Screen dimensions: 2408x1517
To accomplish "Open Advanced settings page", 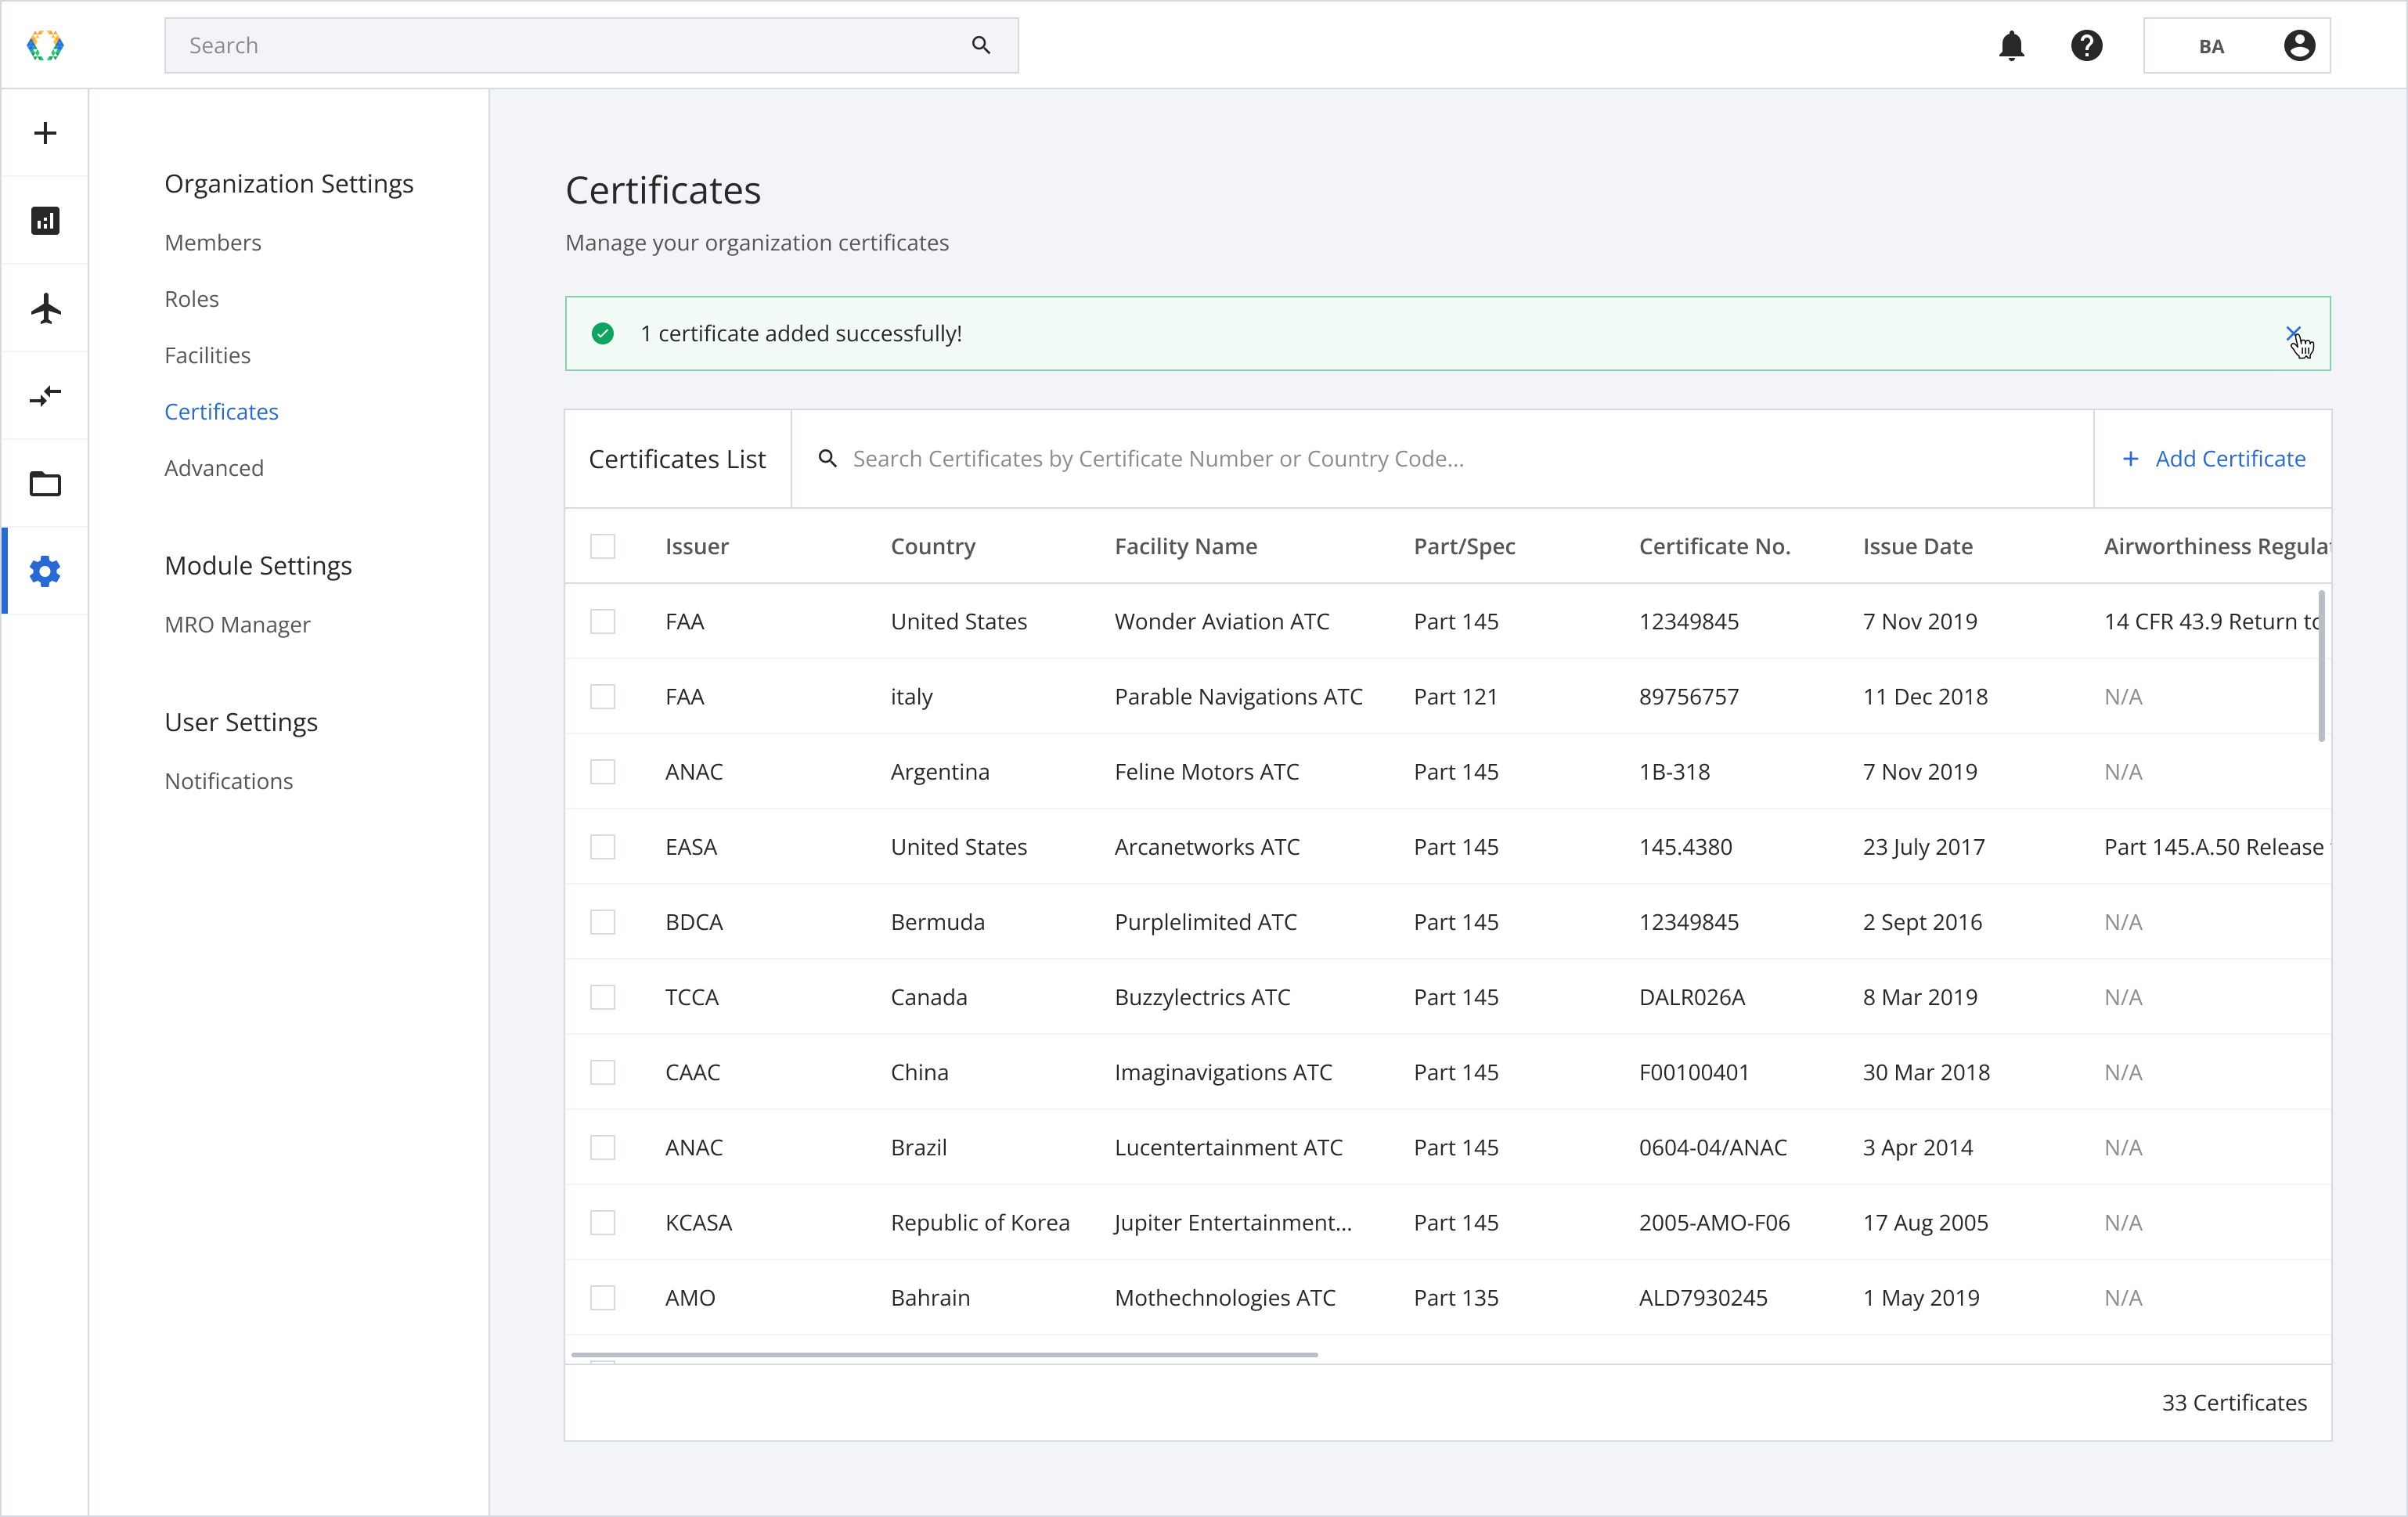I will pyautogui.click(x=214, y=468).
